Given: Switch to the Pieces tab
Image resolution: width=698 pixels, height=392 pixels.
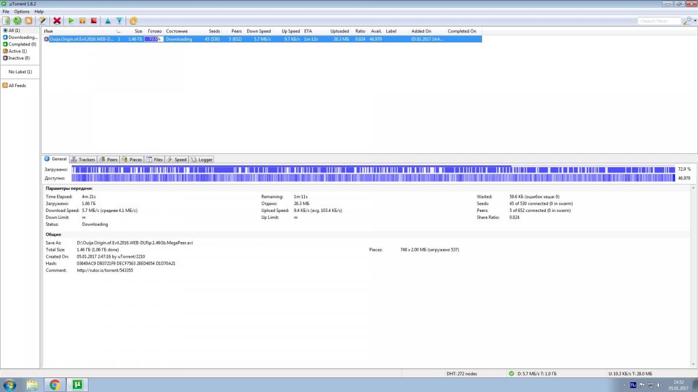Looking at the screenshot, I should click(x=132, y=160).
